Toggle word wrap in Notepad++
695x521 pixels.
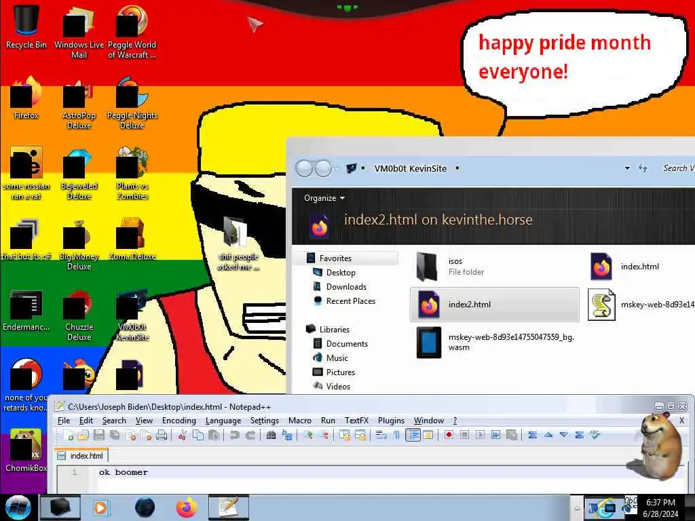[x=381, y=436]
